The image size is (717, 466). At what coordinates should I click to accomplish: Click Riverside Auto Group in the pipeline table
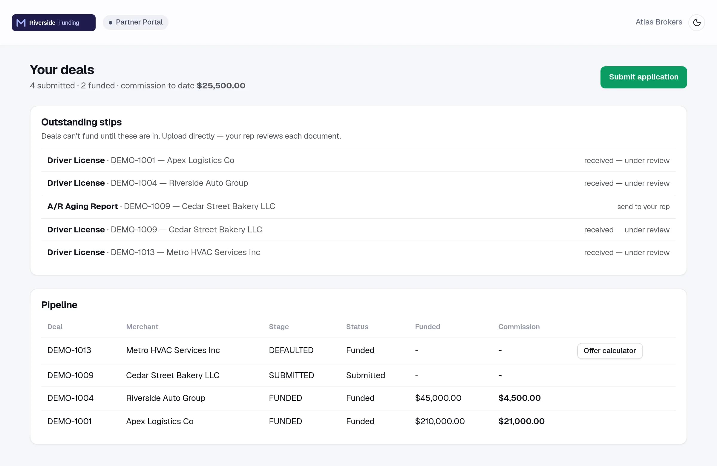coord(166,398)
